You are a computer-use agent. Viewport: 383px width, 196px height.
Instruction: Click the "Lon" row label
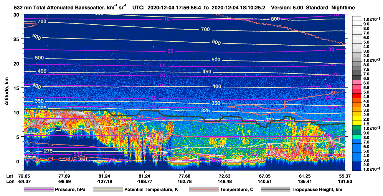[x=10, y=181]
